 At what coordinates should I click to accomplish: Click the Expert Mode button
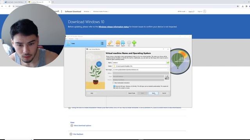(x=132, y=93)
